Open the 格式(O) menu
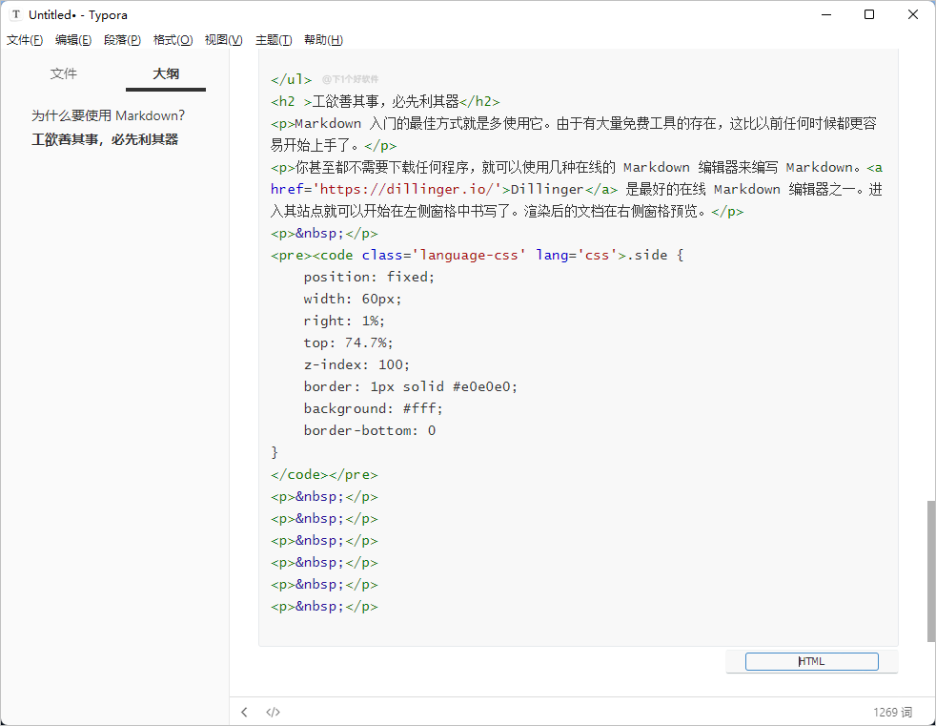 click(x=173, y=40)
